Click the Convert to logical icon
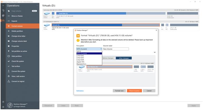 (9, 81)
